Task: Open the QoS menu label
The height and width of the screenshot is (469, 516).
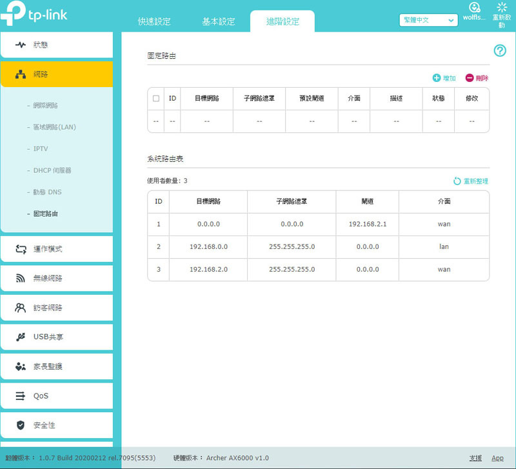Action: pos(41,395)
